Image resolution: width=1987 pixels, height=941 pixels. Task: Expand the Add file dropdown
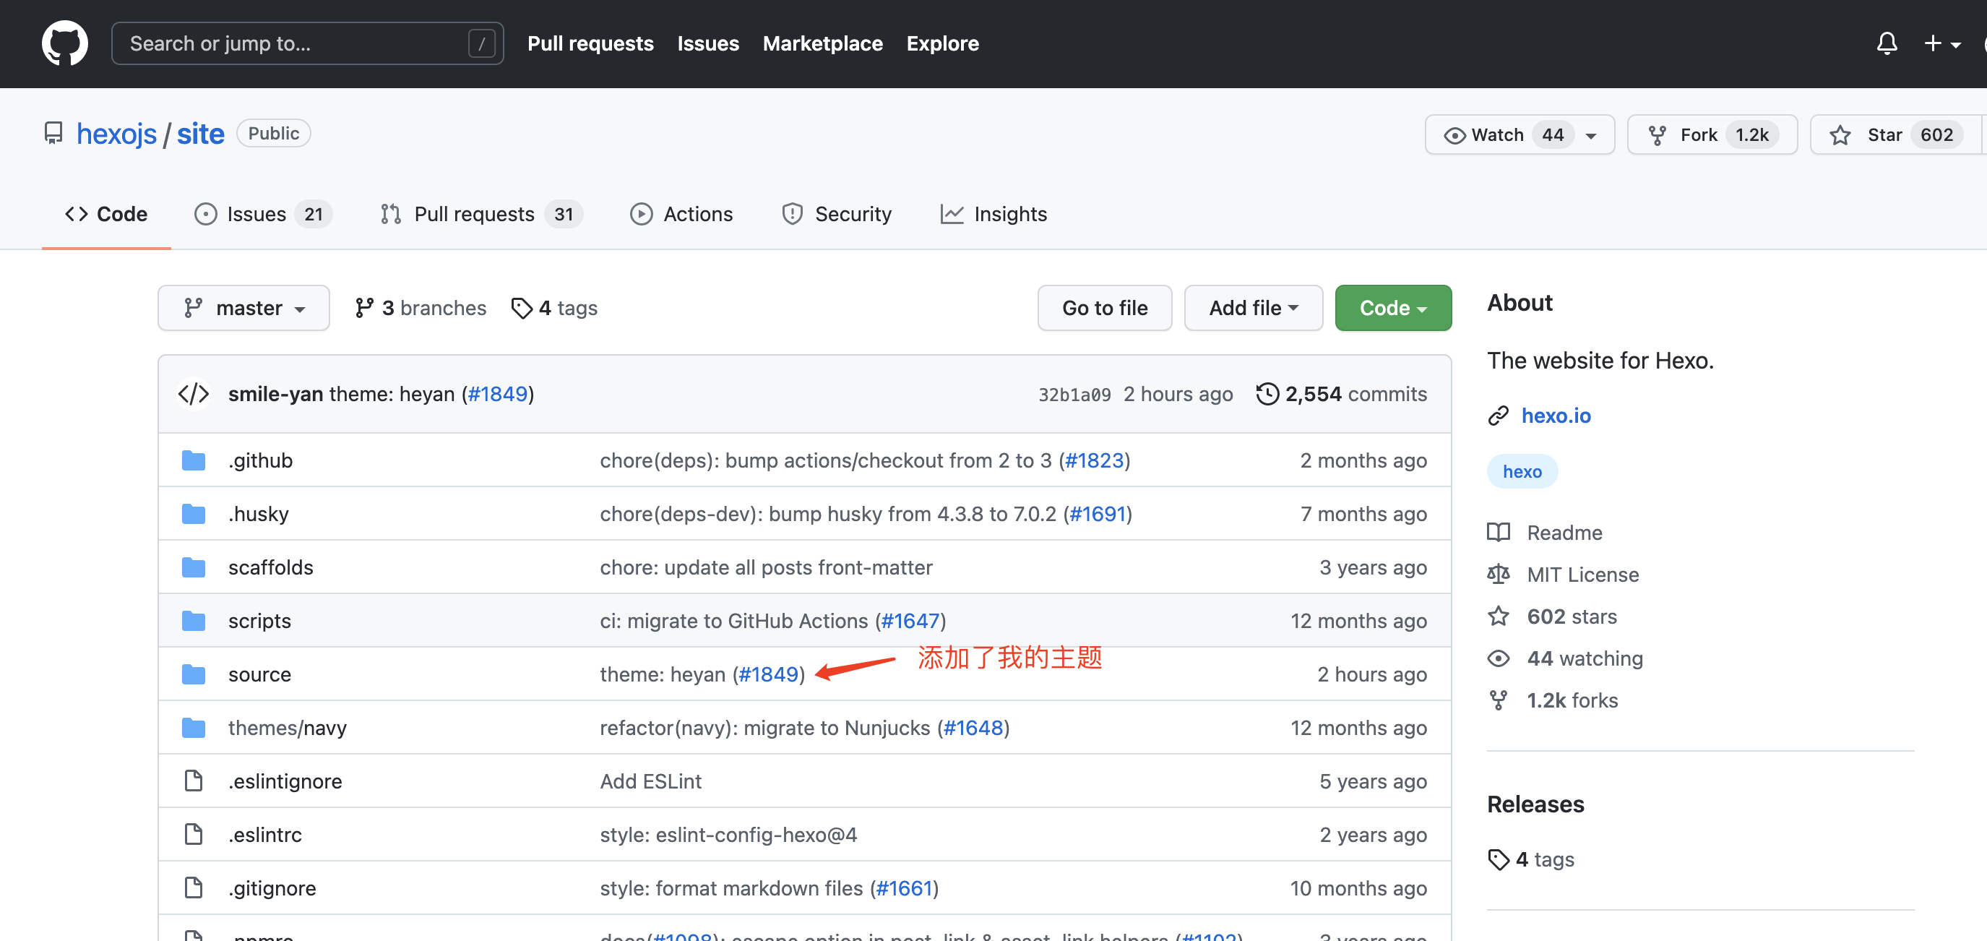click(x=1253, y=308)
